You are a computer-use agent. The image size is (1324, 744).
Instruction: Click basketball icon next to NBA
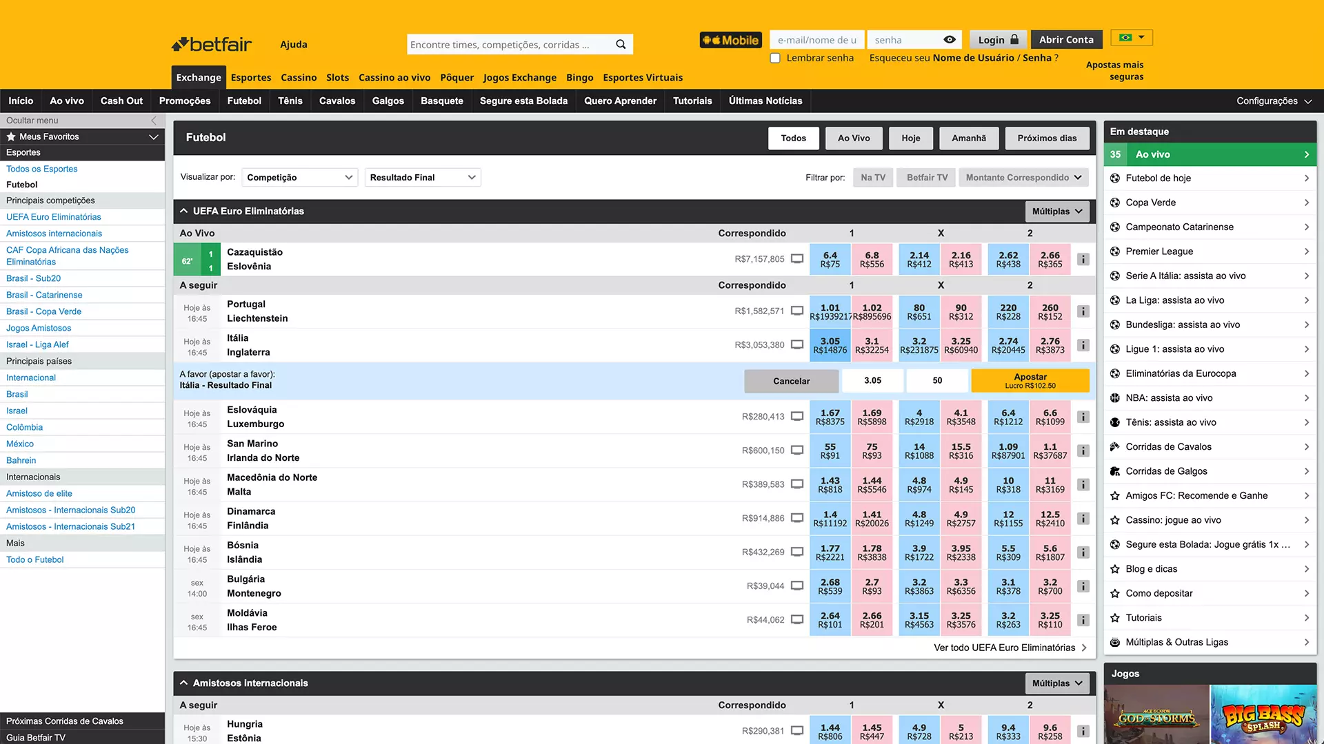1115,398
